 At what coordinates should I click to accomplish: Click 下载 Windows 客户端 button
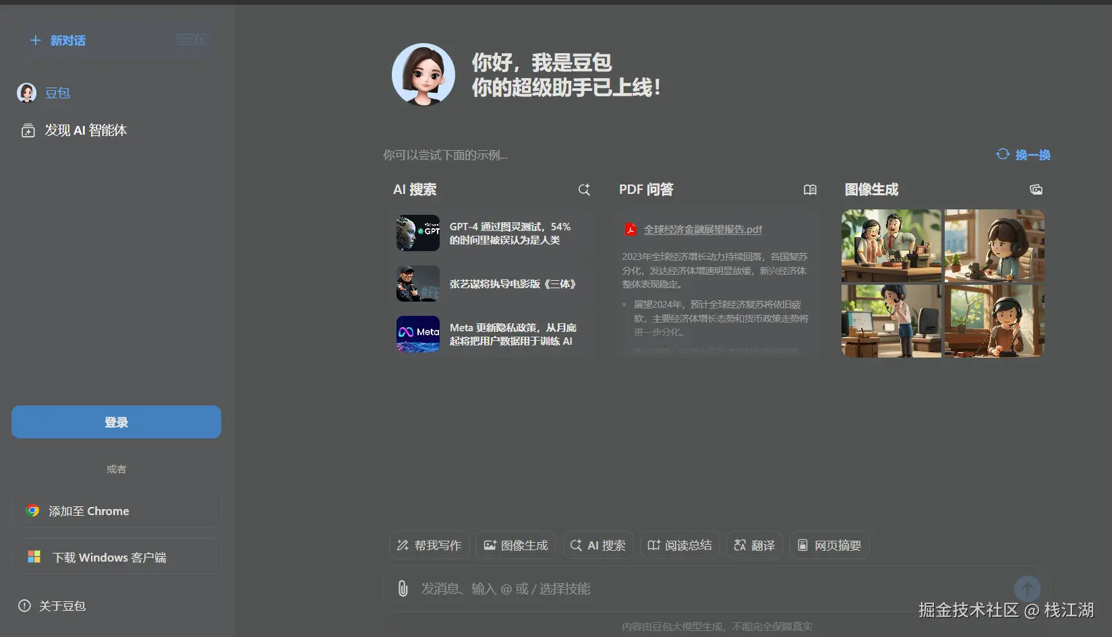116,558
